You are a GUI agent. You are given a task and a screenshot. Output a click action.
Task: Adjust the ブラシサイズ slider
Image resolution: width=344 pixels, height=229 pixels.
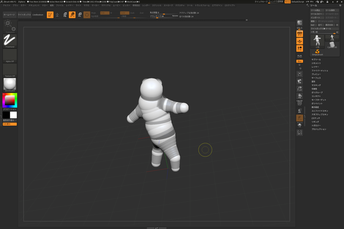point(164,17)
